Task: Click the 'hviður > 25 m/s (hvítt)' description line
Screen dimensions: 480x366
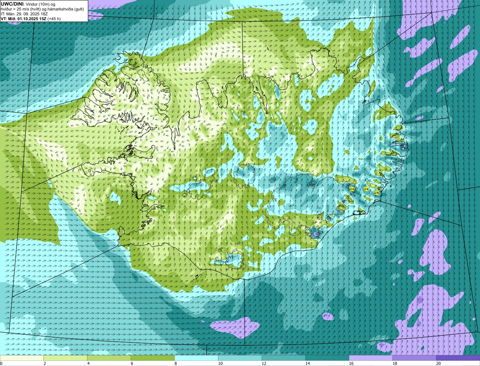Action: tap(42, 9)
